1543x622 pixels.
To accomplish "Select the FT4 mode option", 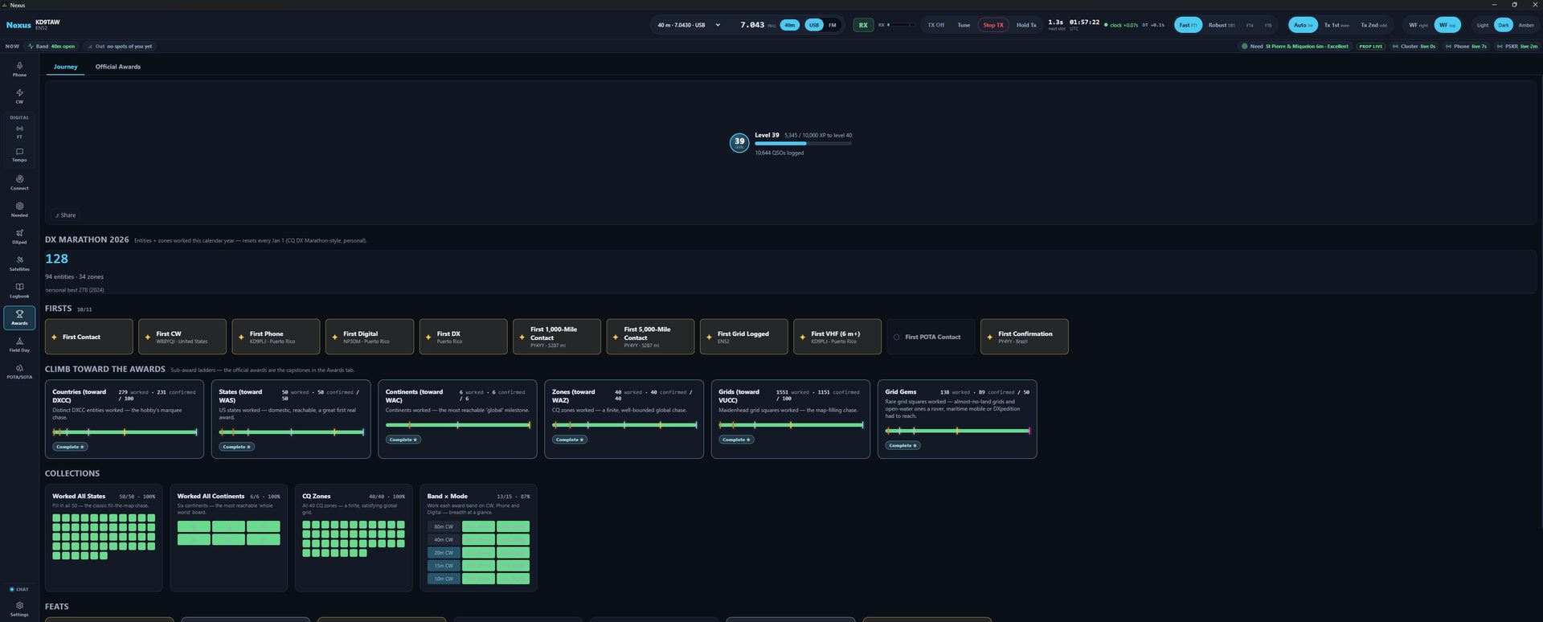I will coord(1250,25).
